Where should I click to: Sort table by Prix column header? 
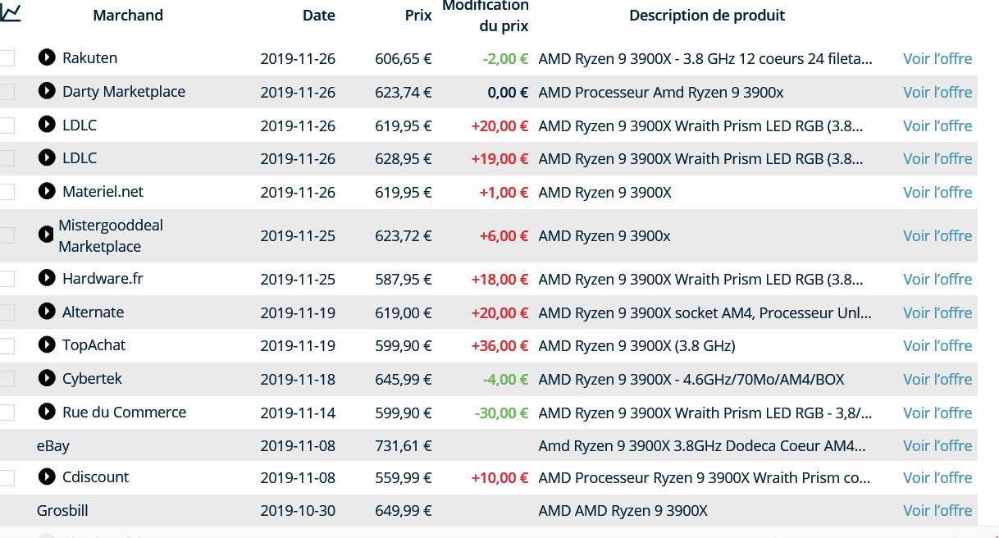coord(418,16)
